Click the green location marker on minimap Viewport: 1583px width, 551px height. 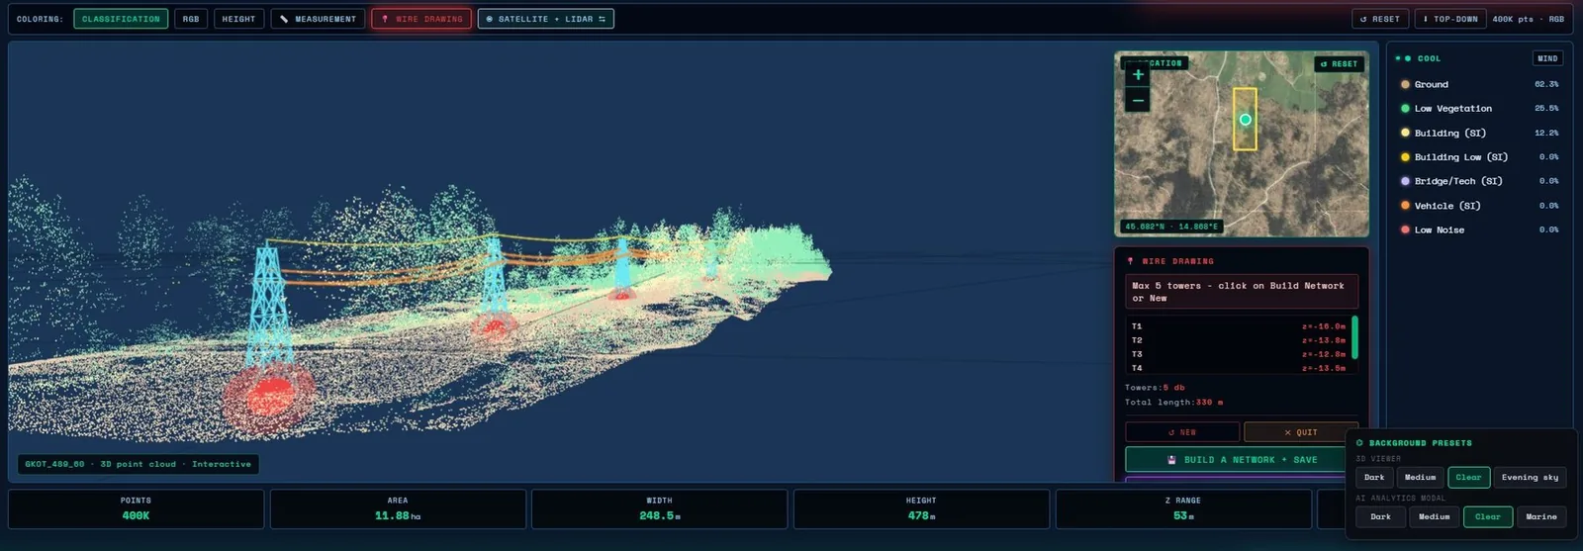[x=1246, y=120]
